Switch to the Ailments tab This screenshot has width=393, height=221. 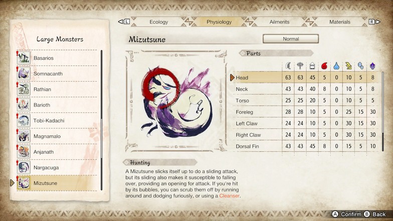(279, 22)
